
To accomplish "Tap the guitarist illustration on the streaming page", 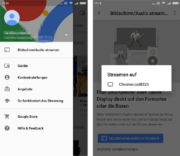I will pos(136,46).
